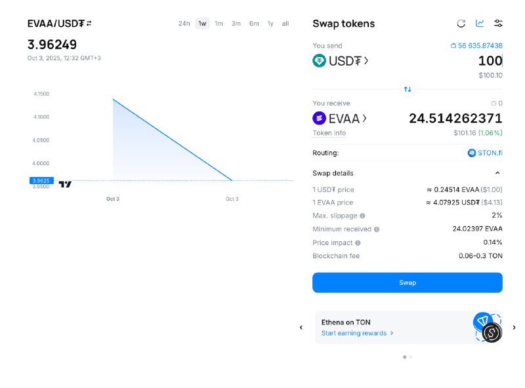Viewport: 525px width, 388px height.
Task: Flip the EVAA/USD₮ pair direction icon
Action: click(89, 24)
